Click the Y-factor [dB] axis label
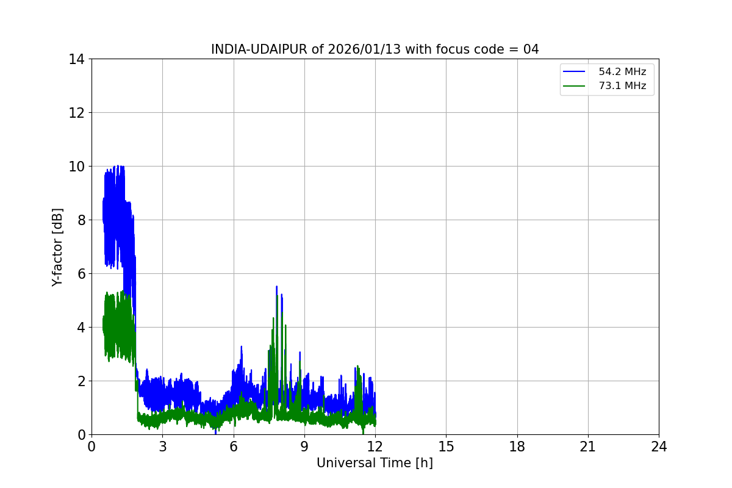 click(57, 247)
